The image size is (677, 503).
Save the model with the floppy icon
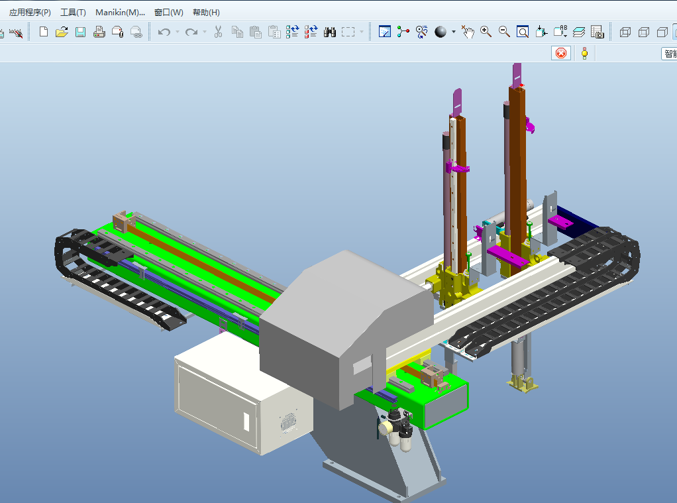80,32
